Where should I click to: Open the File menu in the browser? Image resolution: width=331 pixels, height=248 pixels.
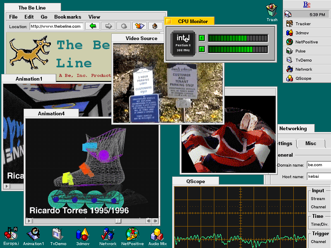[13, 17]
